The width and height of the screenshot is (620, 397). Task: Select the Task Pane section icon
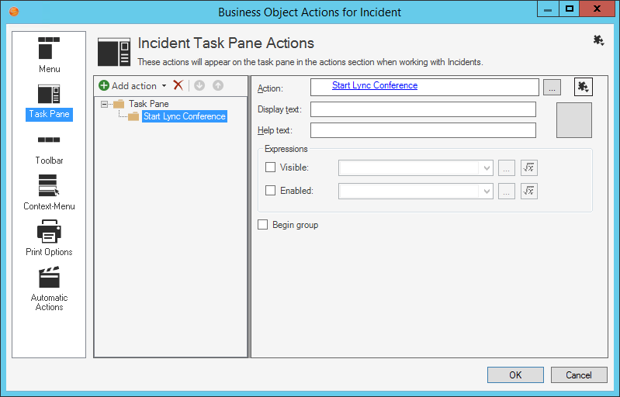49,95
